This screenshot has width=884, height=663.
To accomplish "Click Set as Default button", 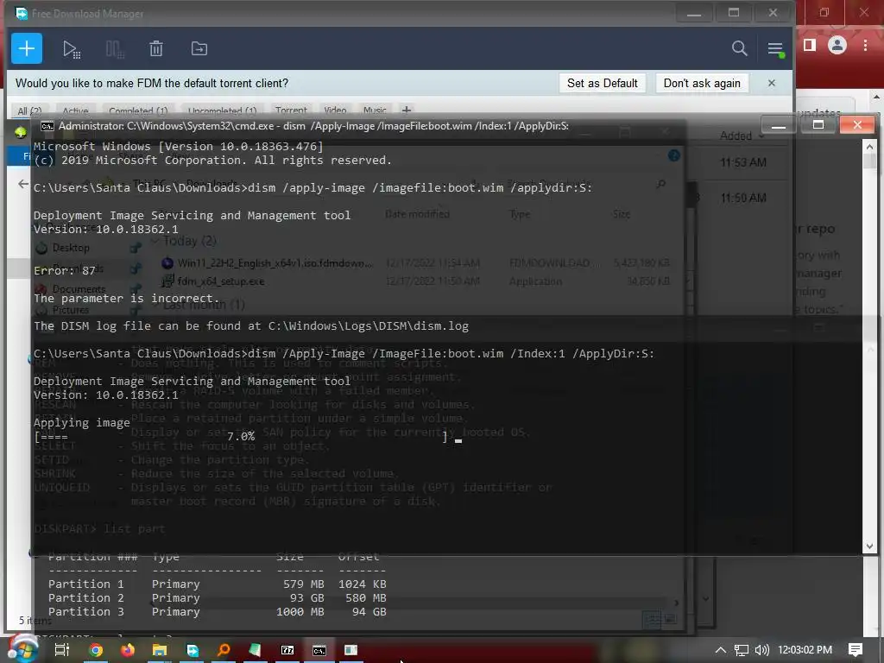I will coord(602,84).
